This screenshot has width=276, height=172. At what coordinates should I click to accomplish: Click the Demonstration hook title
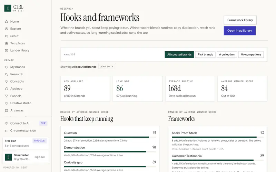click(x=75, y=148)
